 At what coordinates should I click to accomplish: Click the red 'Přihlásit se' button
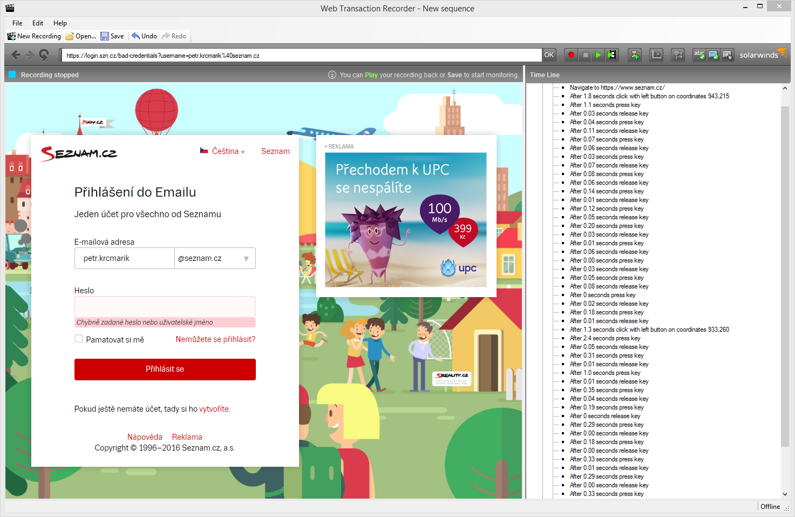pos(165,369)
